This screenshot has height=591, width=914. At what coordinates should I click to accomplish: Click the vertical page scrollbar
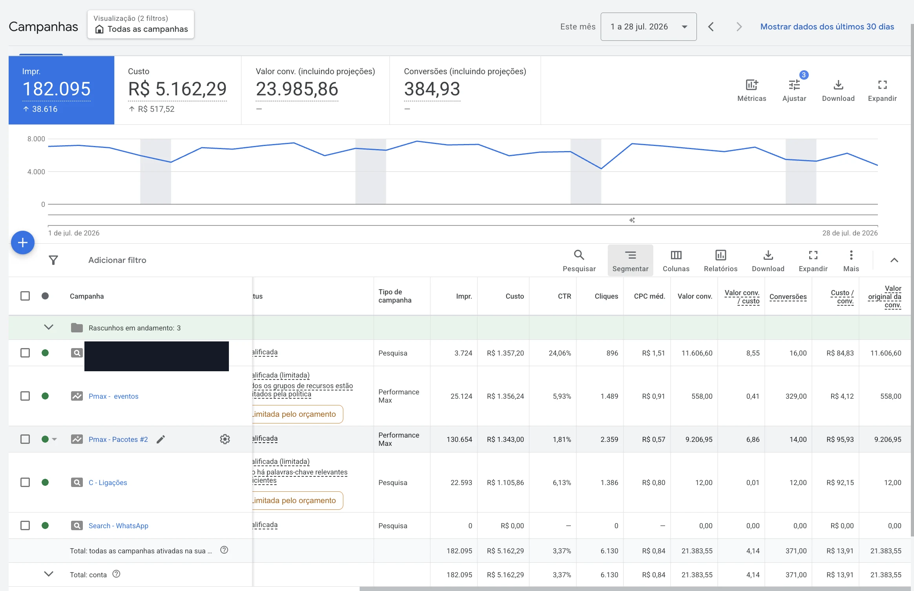pos(912,279)
